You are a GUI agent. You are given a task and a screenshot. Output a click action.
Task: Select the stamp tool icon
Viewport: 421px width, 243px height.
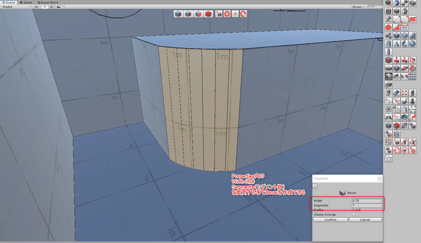[412, 101]
